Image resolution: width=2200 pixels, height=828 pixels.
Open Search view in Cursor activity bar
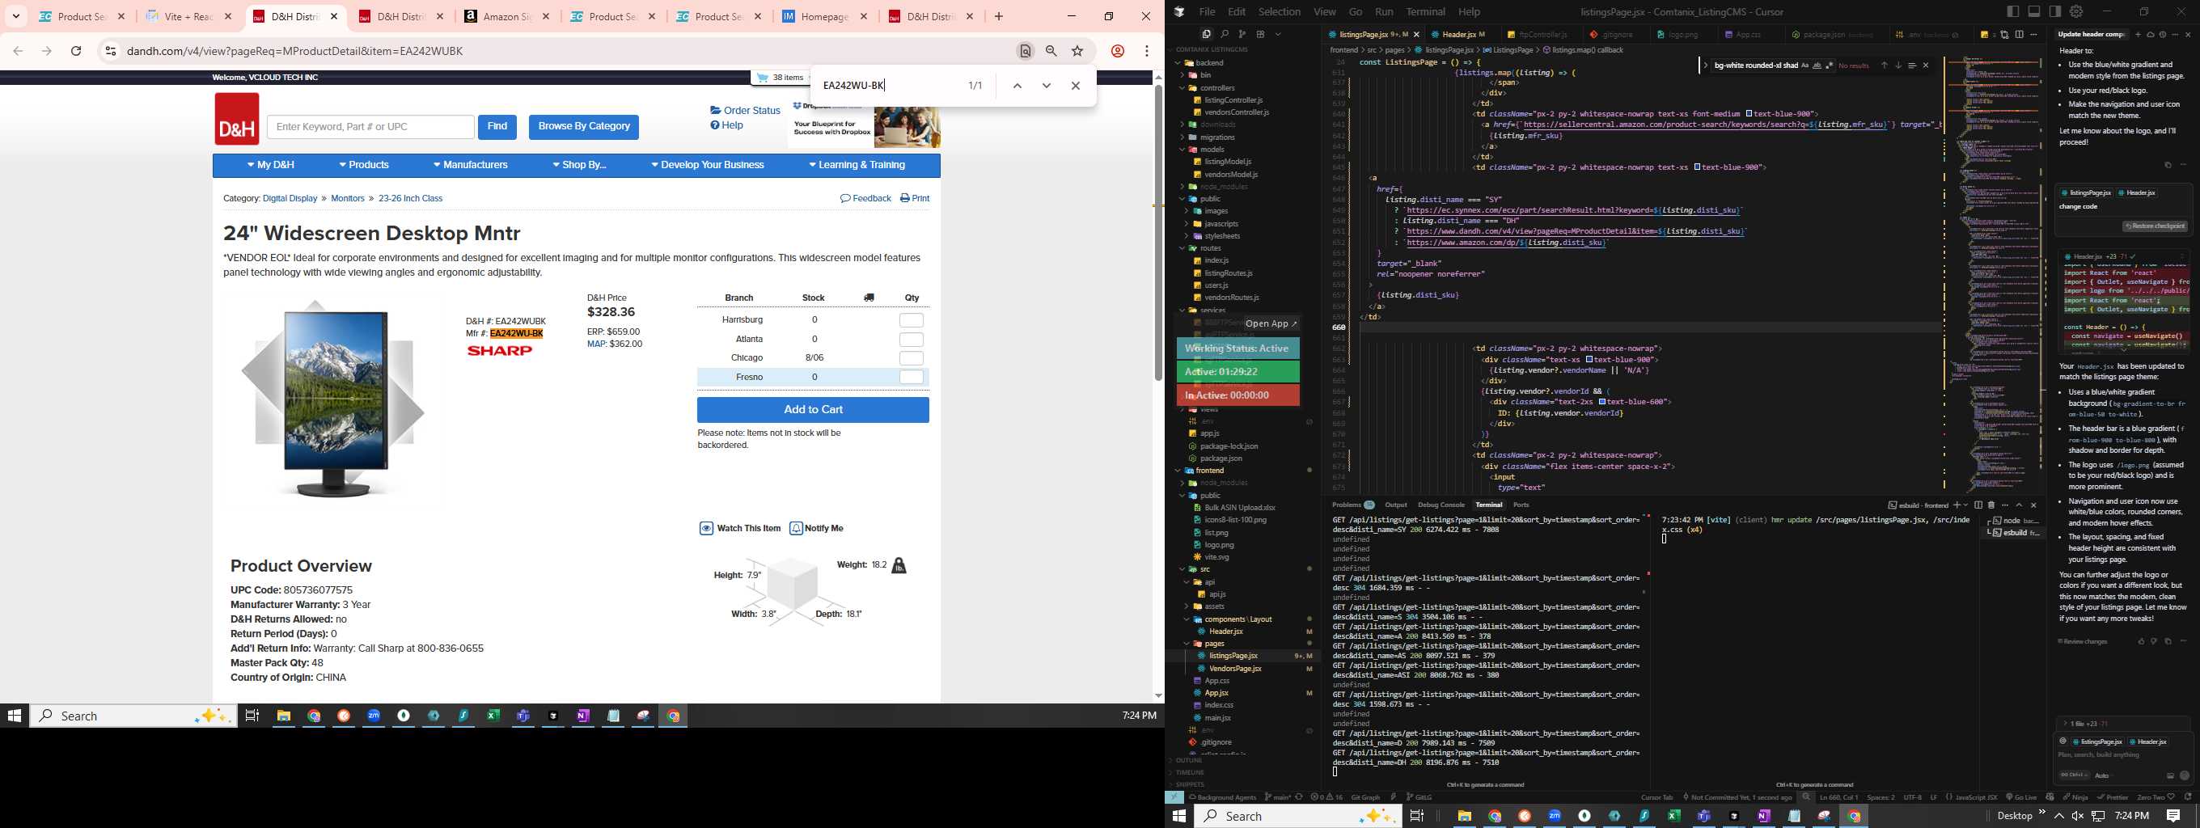(x=1224, y=34)
